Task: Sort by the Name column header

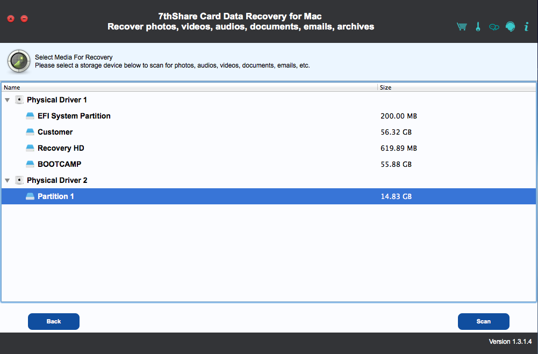Action: point(188,87)
